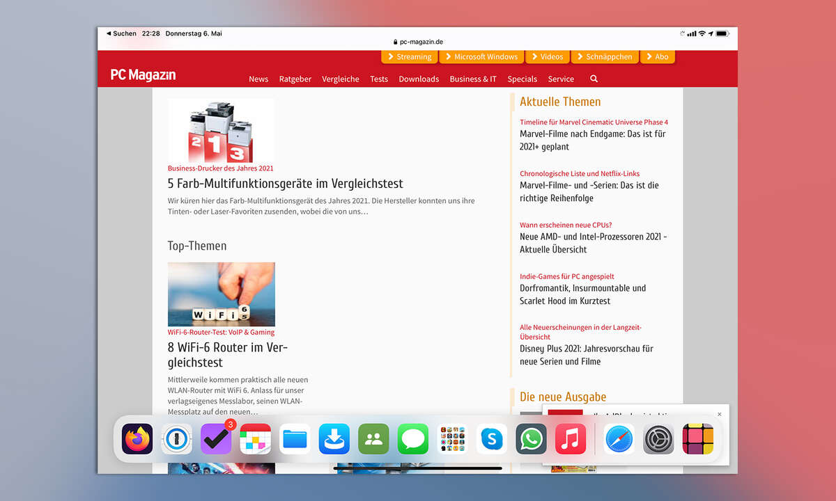Click the printer article teaser text
Screen dimensions: 836x501
[x=321, y=206]
